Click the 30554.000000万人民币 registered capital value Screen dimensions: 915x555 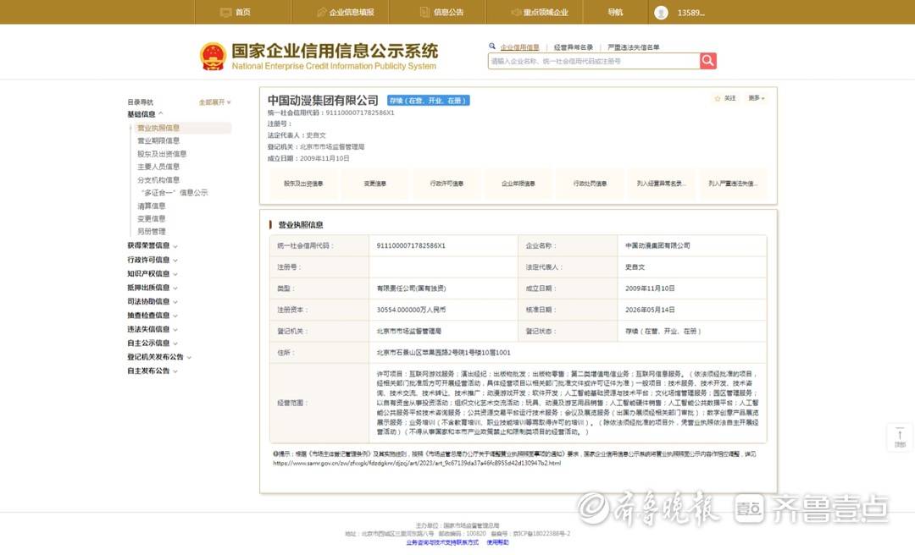click(411, 310)
